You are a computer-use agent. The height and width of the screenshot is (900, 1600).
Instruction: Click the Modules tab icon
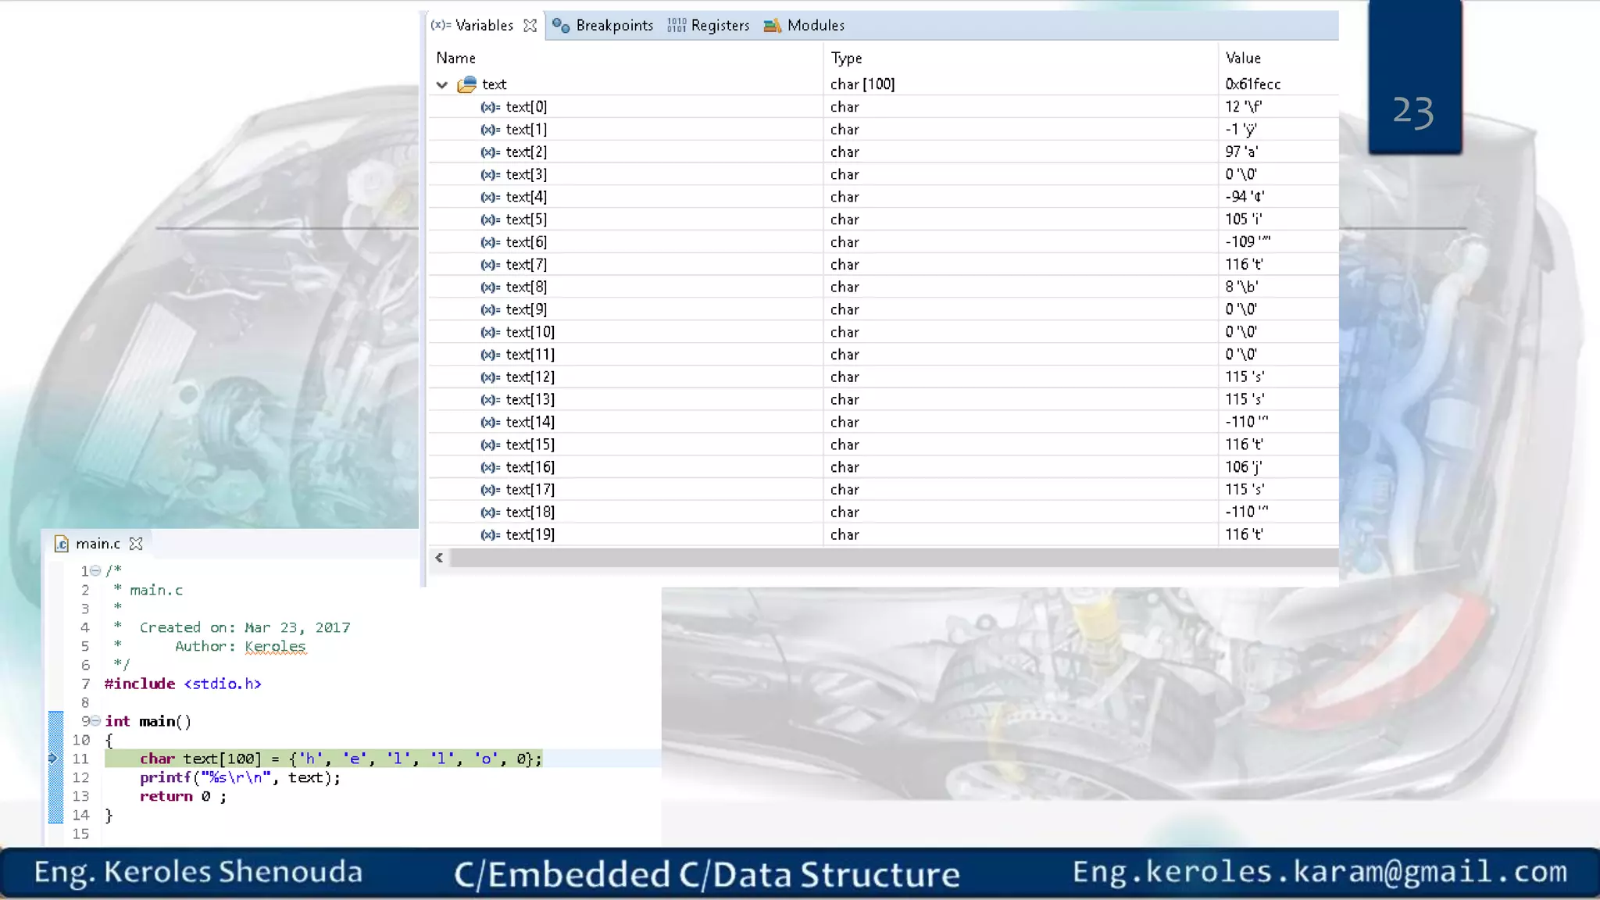(772, 26)
